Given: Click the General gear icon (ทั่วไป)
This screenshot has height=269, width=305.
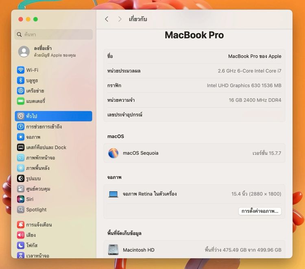Looking at the screenshot, I should pos(21,116).
